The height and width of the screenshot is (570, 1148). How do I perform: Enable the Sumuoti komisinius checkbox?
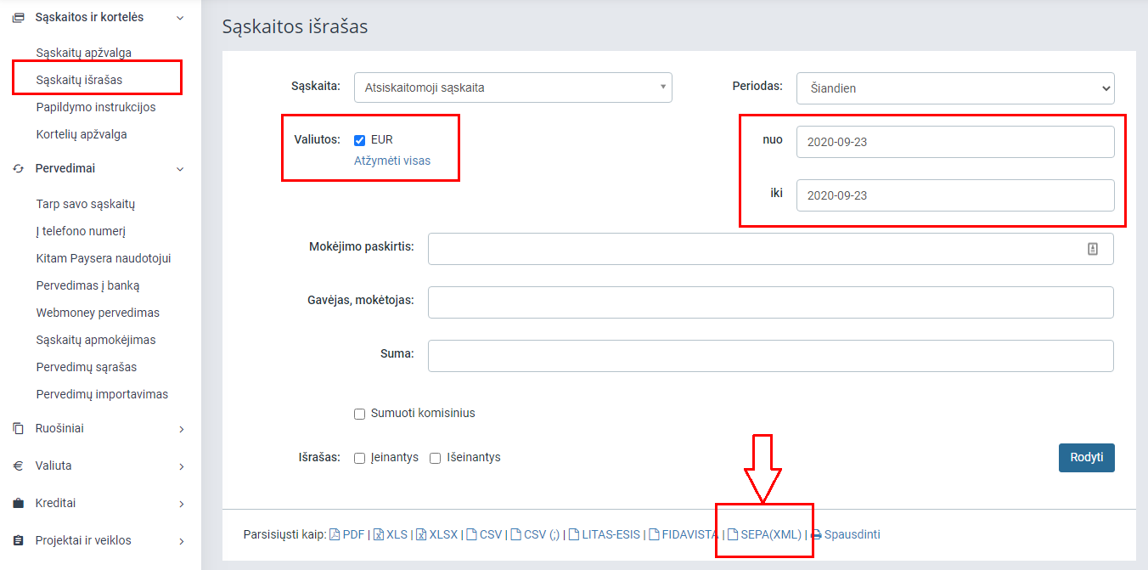tap(359, 414)
